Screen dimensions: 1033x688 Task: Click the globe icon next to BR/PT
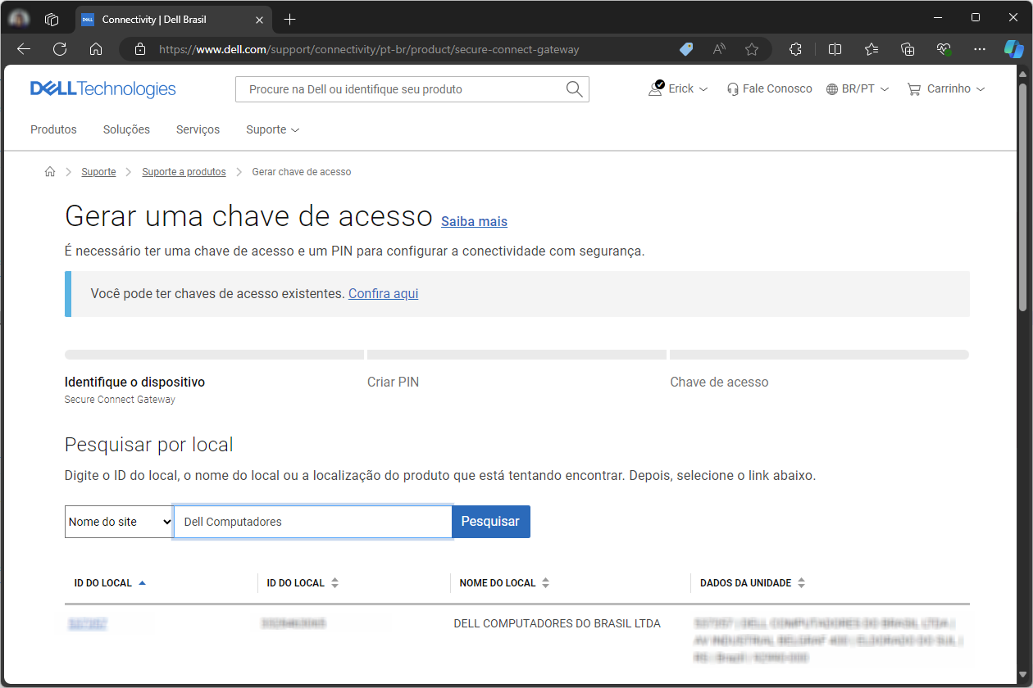pos(831,88)
